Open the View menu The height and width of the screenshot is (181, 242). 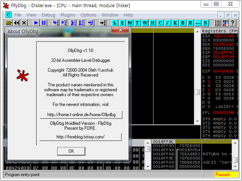pyautogui.click(x=31, y=15)
